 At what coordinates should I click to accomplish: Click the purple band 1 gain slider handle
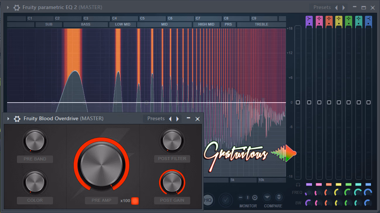click(x=309, y=103)
